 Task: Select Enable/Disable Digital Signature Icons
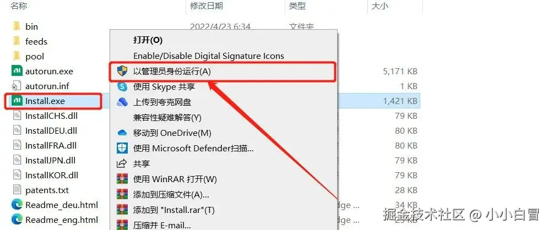point(209,56)
